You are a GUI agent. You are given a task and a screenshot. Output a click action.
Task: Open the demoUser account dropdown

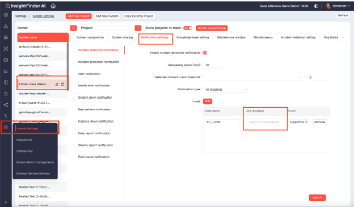[341, 6]
